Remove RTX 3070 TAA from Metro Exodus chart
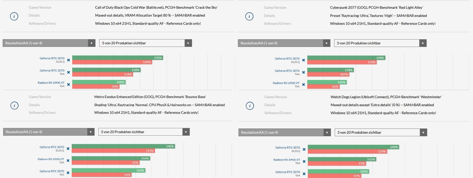Screen dimensions: 473x178 point(68,173)
